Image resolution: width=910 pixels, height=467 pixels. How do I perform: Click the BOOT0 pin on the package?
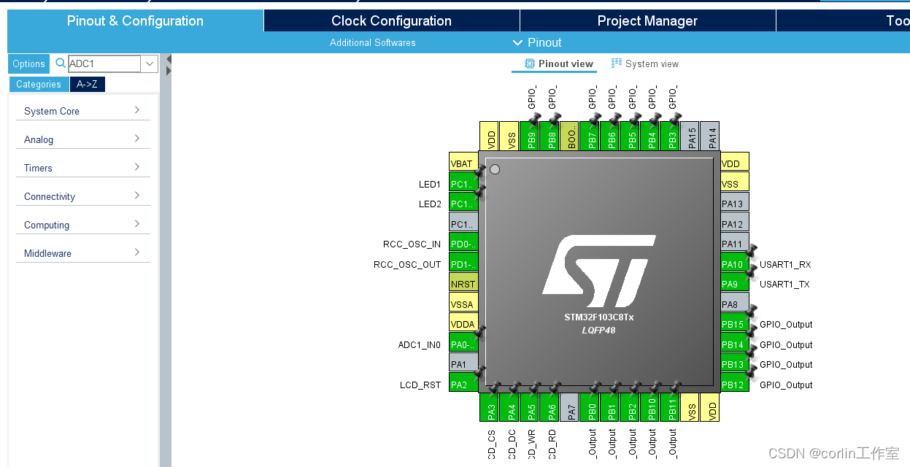571,136
